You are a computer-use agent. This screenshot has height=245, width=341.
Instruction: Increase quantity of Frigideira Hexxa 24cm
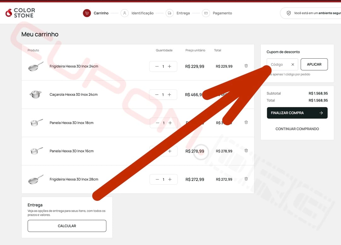click(170, 66)
